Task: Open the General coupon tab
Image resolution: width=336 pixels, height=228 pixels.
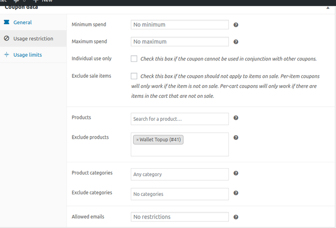Action: coord(23,22)
